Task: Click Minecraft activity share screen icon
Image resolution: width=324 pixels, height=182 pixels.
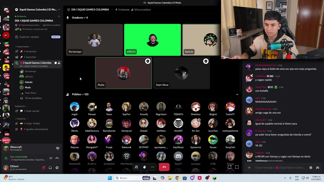Action: pos(58,148)
